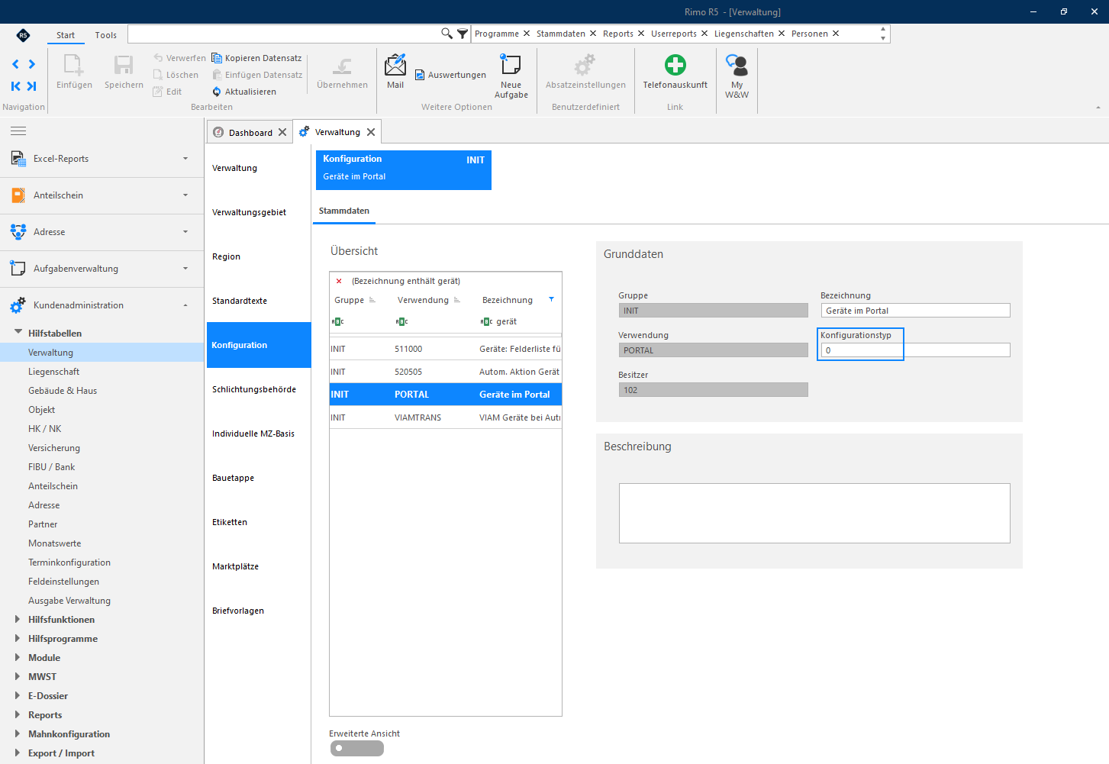The height and width of the screenshot is (764, 1109).
Task: Open the Mail function in ribbon
Action: 395,72
